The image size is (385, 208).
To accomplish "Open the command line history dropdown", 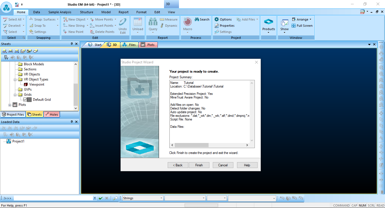I will click(94, 198).
